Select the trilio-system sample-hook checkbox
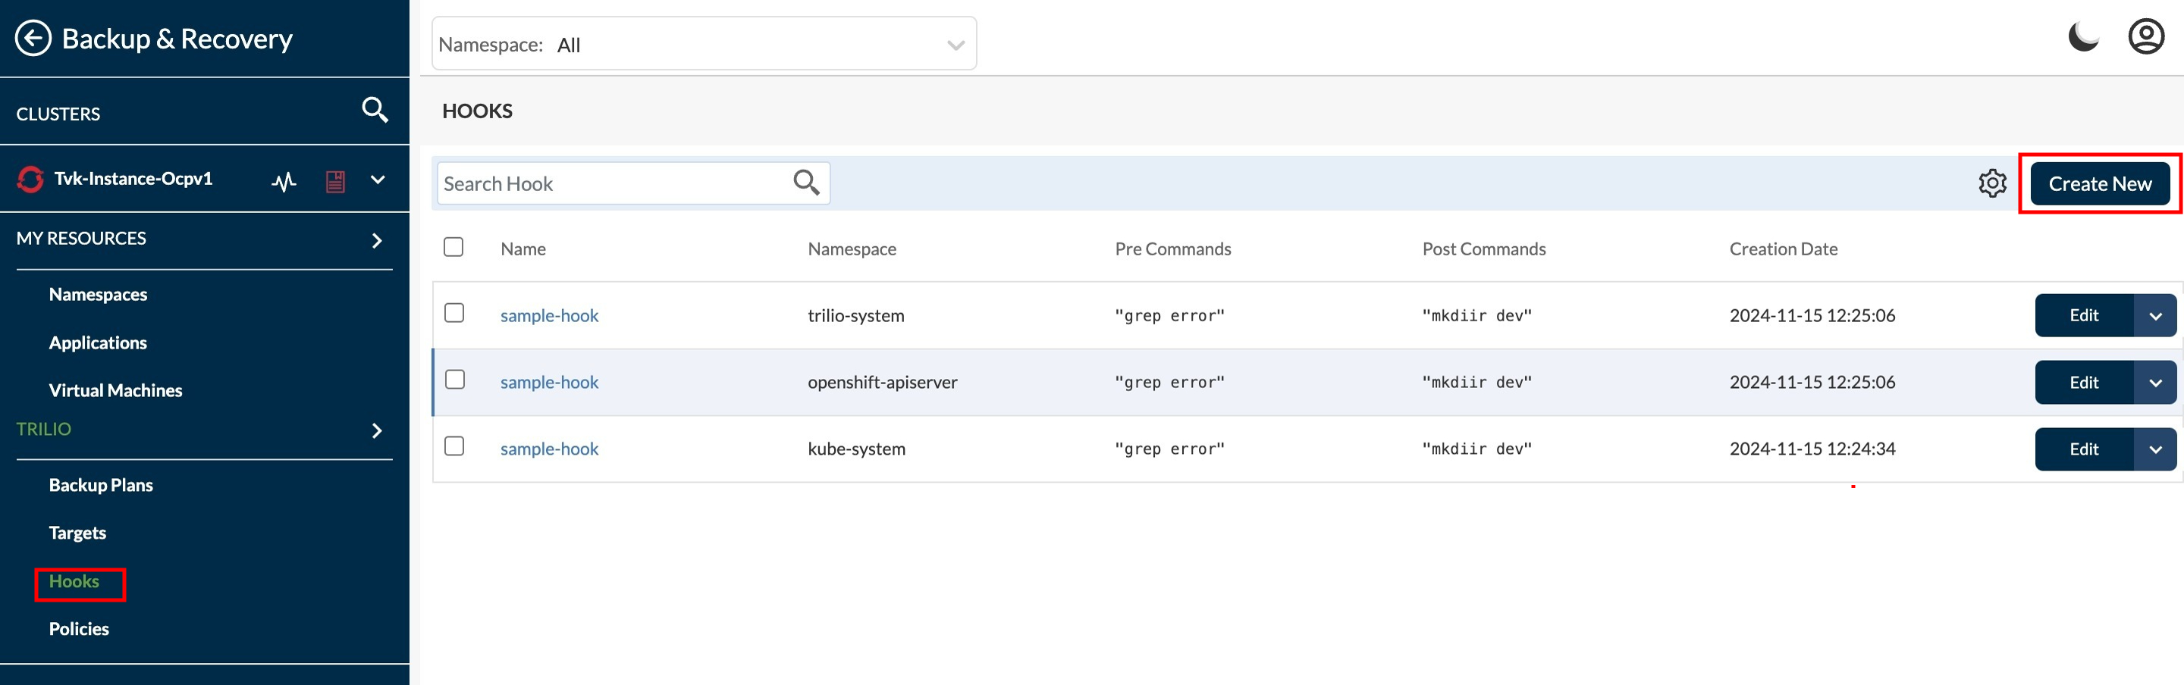 (x=454, y=313)
